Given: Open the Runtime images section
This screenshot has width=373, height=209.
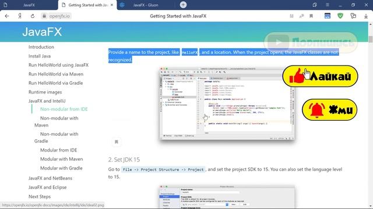Looking at the screenshot, I should coord(45,92).
